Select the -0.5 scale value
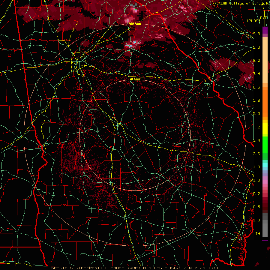This screenshot has height=270, width=270. click(255, 207)
